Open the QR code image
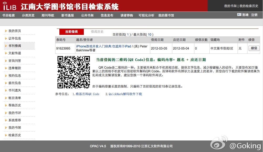 point(74,72)
